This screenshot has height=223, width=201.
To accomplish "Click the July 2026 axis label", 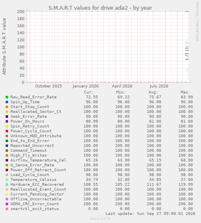I will (159, 86).
